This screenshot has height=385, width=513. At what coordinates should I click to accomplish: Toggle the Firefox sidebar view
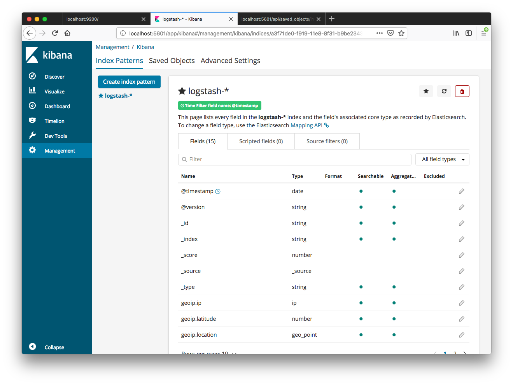pyautogui.click(x=469, y=33)
